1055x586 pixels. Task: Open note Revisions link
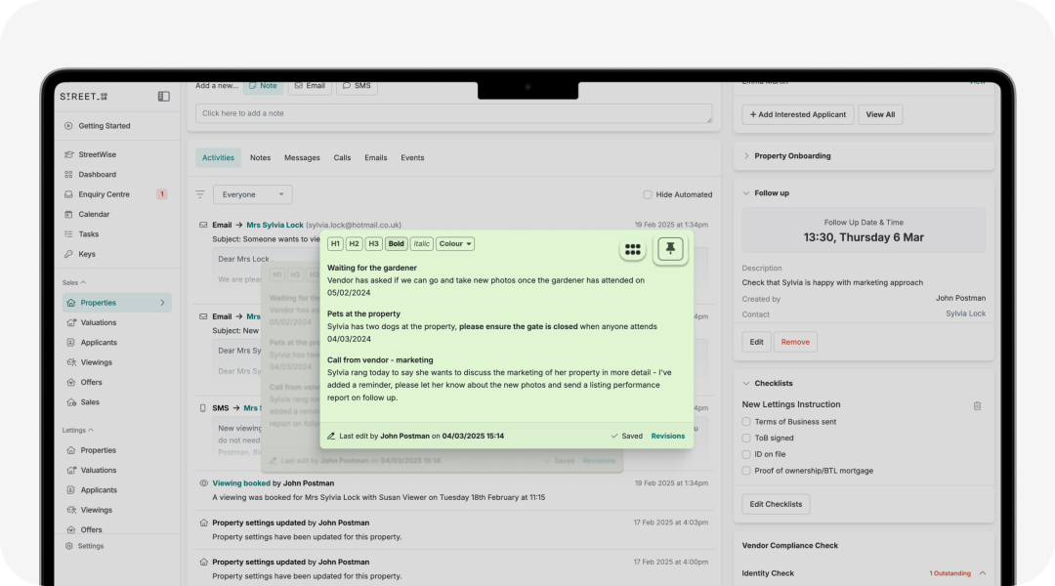coord(667,436)
